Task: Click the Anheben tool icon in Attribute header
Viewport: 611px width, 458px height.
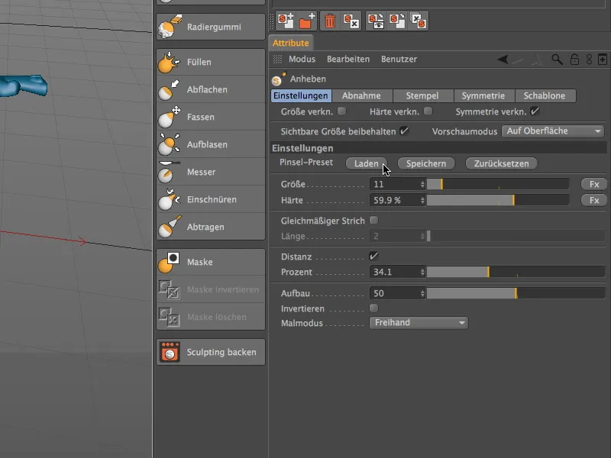Action: (x=278, y=79)
